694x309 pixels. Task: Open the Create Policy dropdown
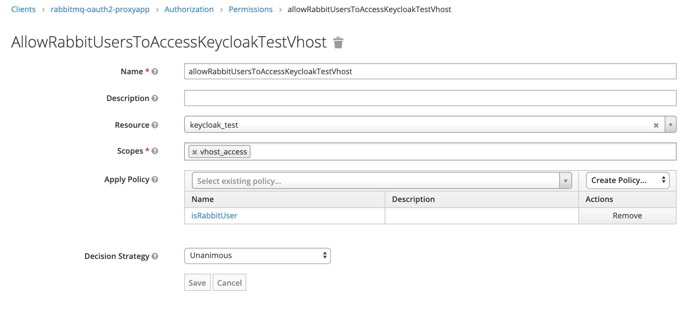(x=627, y=180)
